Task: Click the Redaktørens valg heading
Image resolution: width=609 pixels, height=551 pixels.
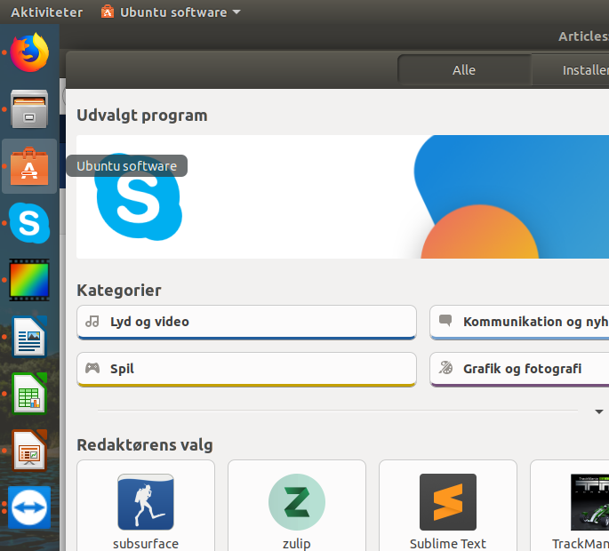Action: coord(145,445)
